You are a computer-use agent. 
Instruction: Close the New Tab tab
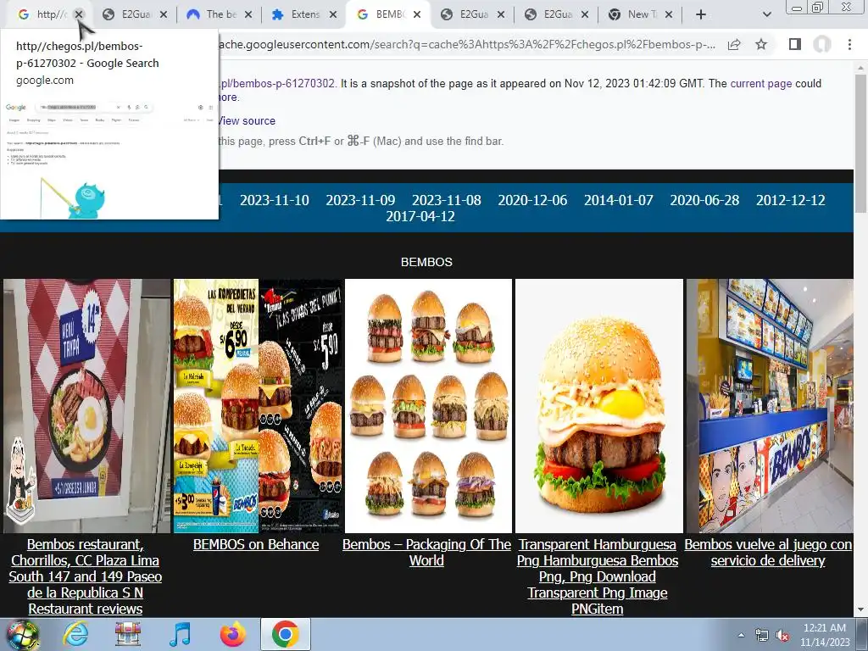669,14
